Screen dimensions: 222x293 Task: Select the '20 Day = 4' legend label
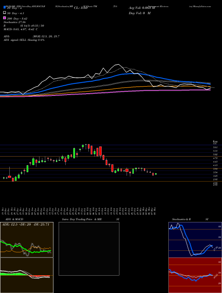click(14, 8)
